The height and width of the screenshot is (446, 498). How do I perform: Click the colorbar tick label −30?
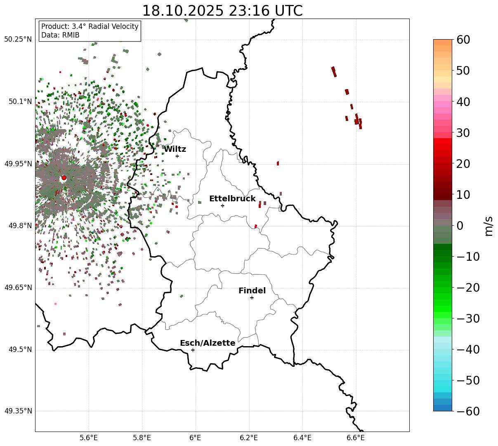pyautogui.click(x=468, y=318)
